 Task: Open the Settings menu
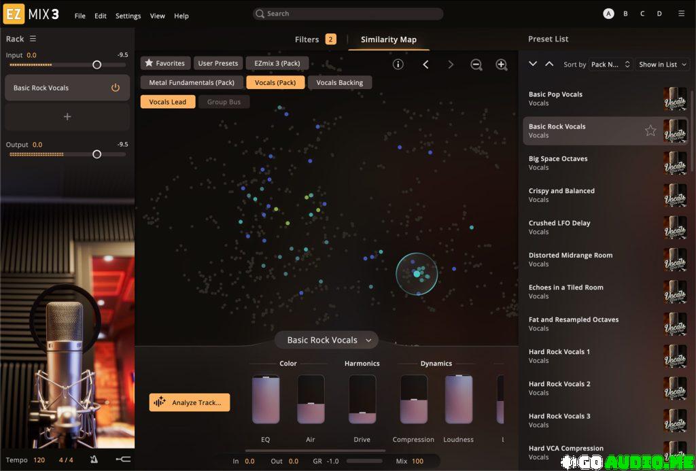128,16
